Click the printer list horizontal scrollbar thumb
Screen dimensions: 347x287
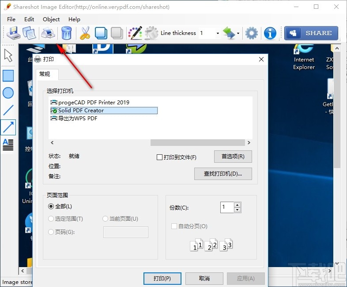click(x=198, y=142)
